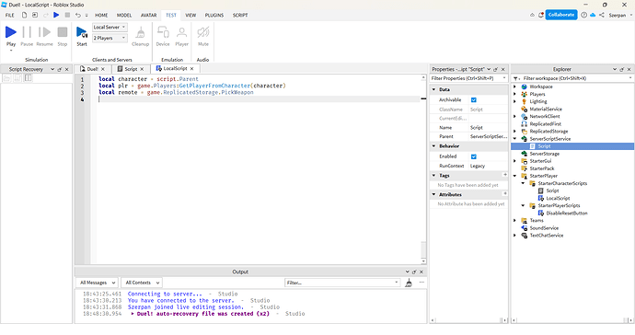Toggle the Enabled checkbox
Viewport: 635px width, 335px height.
click(x=473, y=156)
